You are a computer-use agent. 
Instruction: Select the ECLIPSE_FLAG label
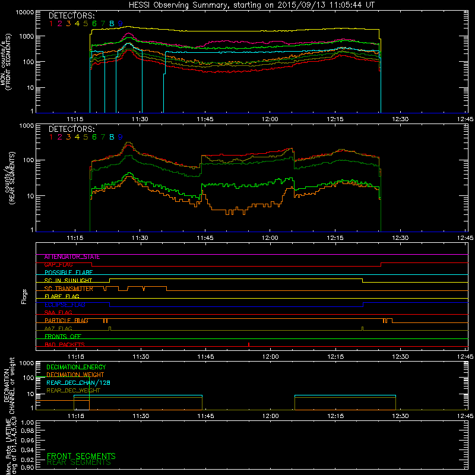point(65,305)
